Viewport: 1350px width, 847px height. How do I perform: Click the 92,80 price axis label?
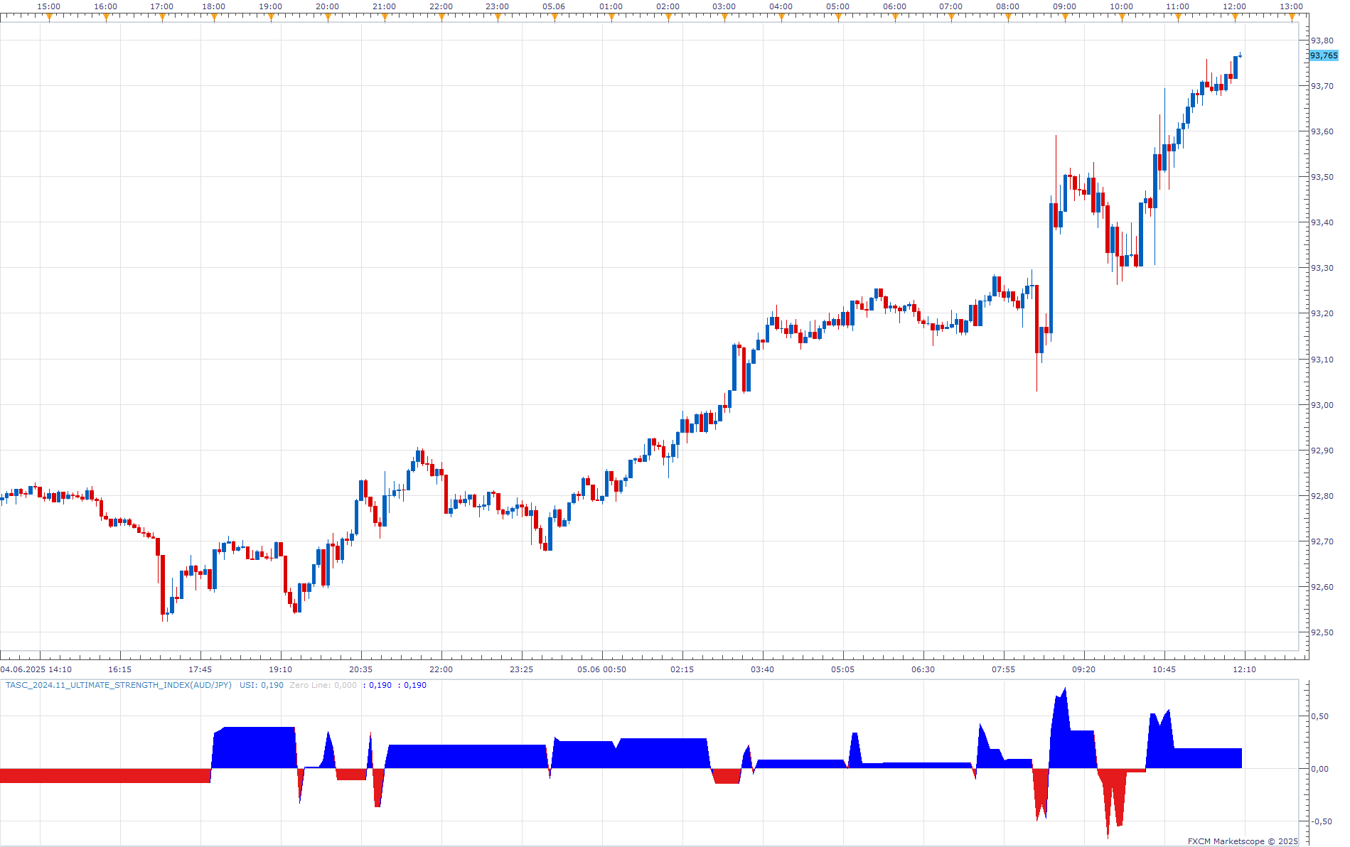coord(1322,496)
